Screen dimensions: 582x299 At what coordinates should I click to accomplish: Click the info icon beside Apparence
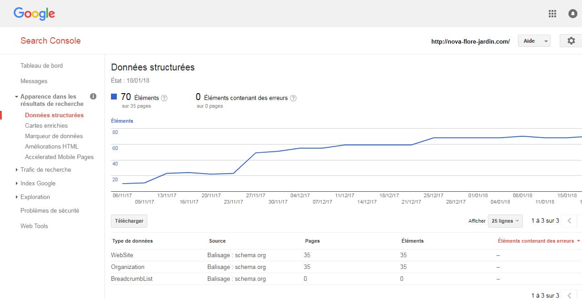[x=93, y=96]
